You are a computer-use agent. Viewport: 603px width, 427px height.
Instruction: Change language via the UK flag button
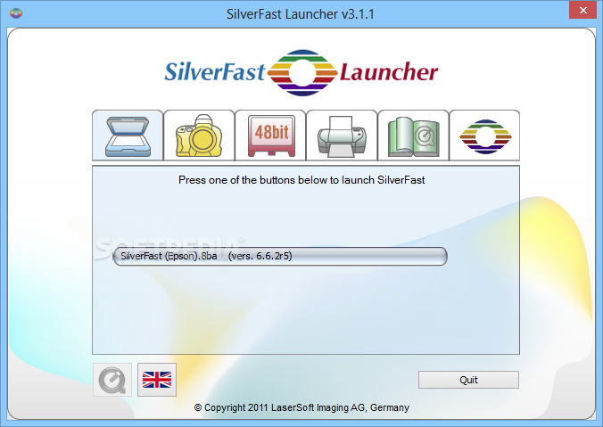(x=157, y=380)
